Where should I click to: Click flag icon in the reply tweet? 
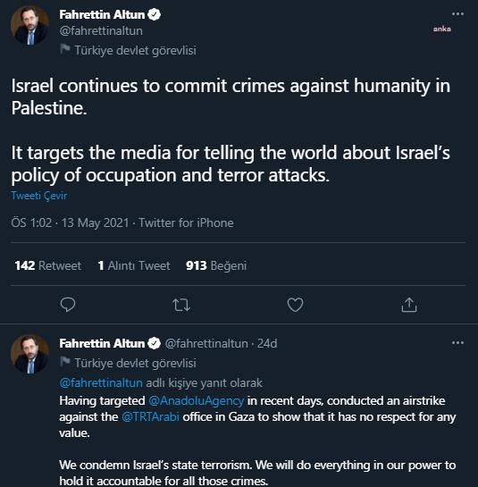pos(65,362)
